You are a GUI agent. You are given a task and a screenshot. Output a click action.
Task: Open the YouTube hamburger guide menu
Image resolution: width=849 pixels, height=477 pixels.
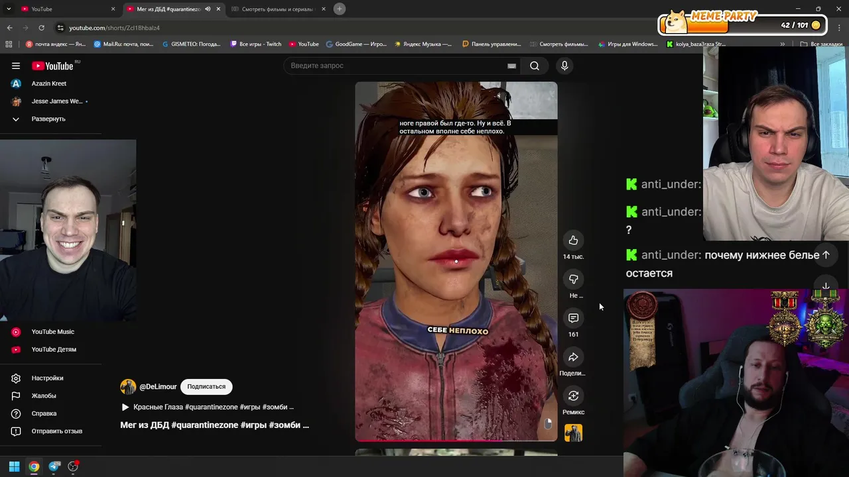pyautogui.click(x=16, y=66)
